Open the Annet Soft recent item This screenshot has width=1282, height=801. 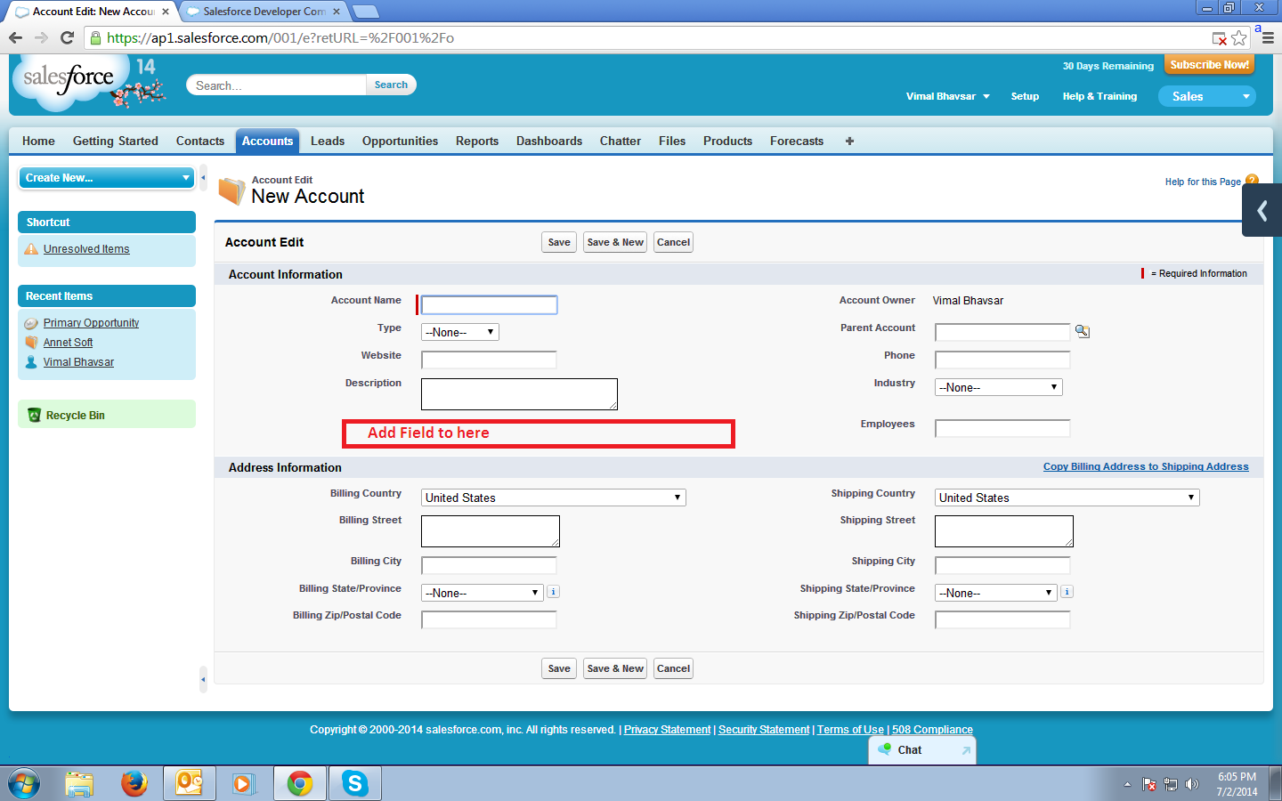[x=68, y=343]
